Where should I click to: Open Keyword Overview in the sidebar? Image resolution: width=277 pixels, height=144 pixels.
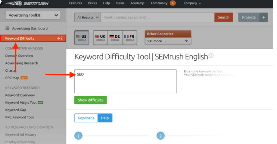[20, 95]
